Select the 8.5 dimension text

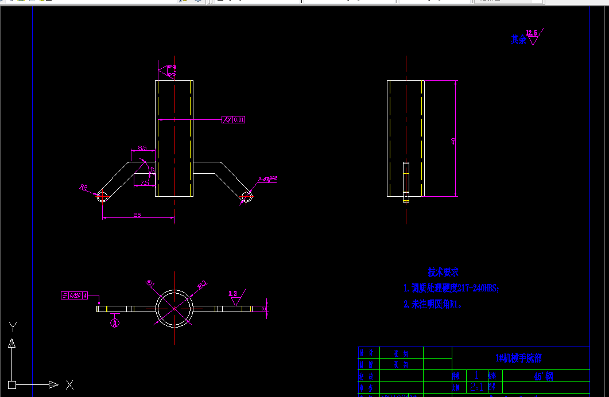(142, 148)
